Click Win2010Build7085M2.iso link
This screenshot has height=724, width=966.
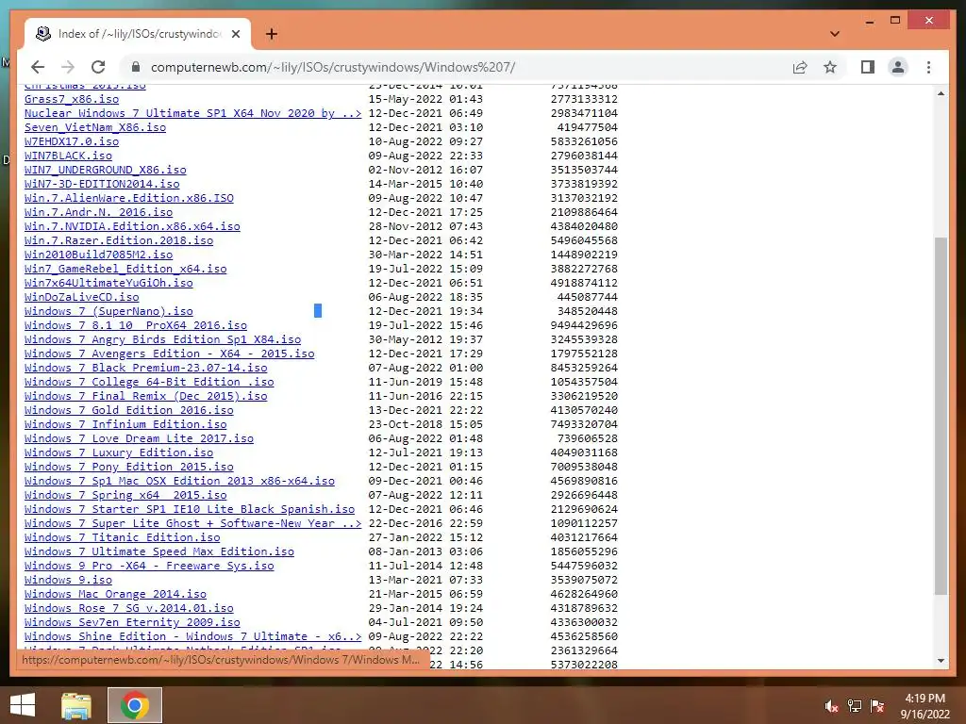(98, 255)
